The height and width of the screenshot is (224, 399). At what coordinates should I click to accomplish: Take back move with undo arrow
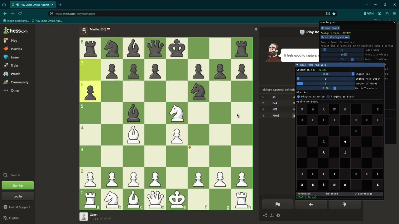(x=311, y=204)
